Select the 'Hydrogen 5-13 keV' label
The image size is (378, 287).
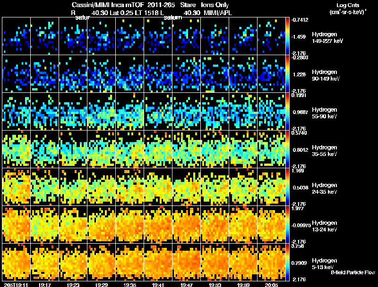click(325, 264)
